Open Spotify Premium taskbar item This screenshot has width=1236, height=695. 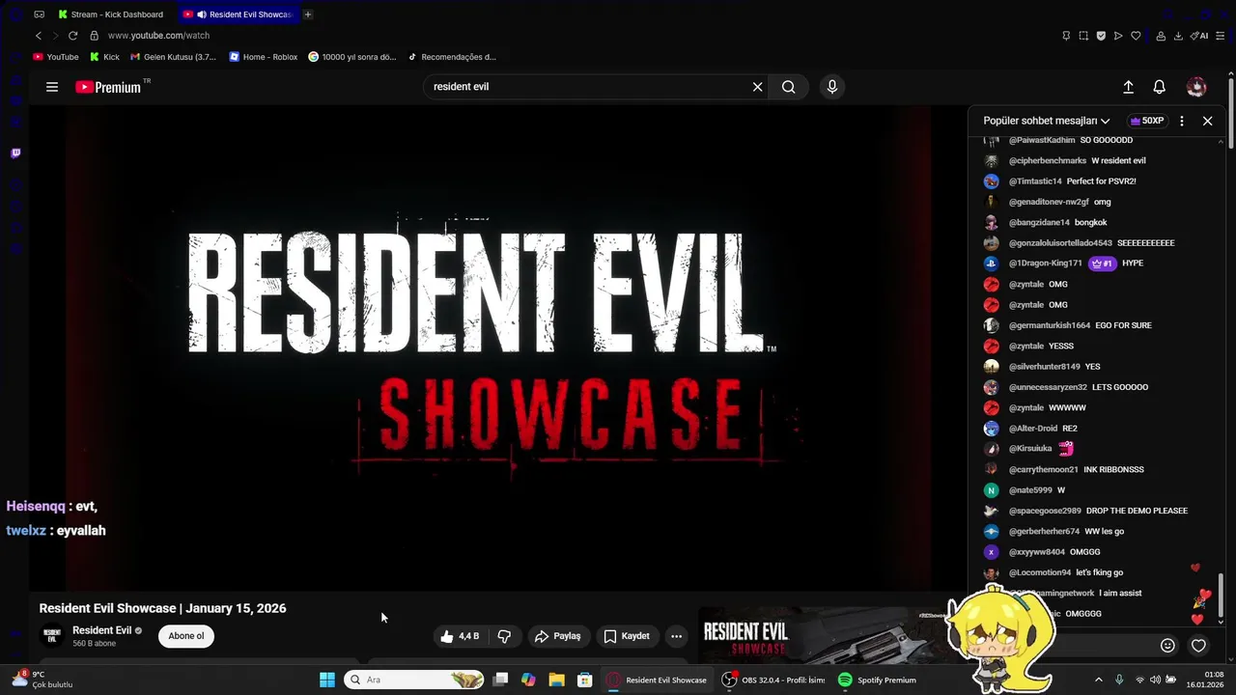877,680
